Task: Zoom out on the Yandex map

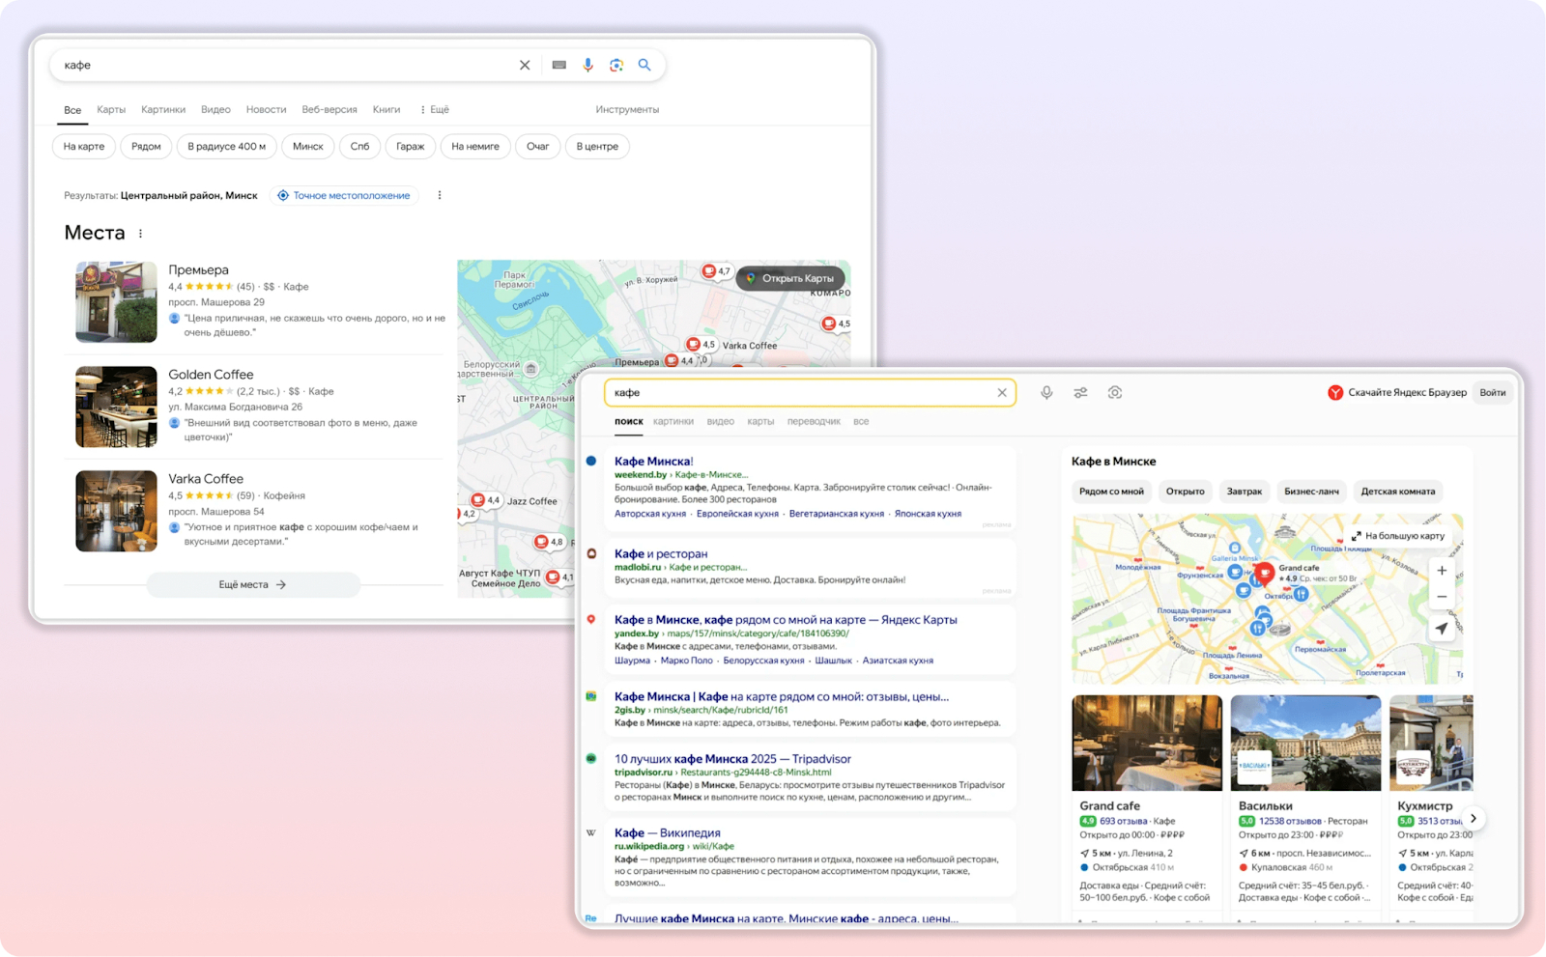Action: click(x=1442, y=596)
